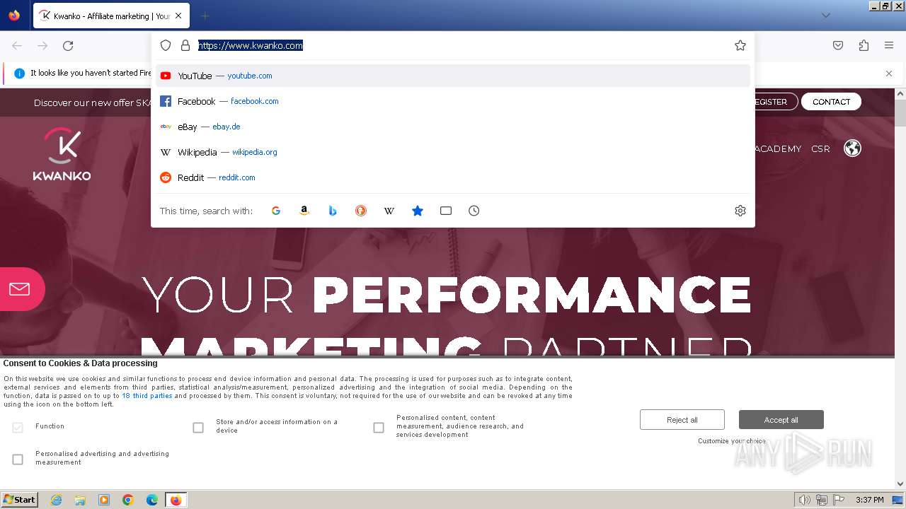Open the Extensions puzzle icon
The height and width of the screenshot is (509, 906).
click(x=864, y=45)
